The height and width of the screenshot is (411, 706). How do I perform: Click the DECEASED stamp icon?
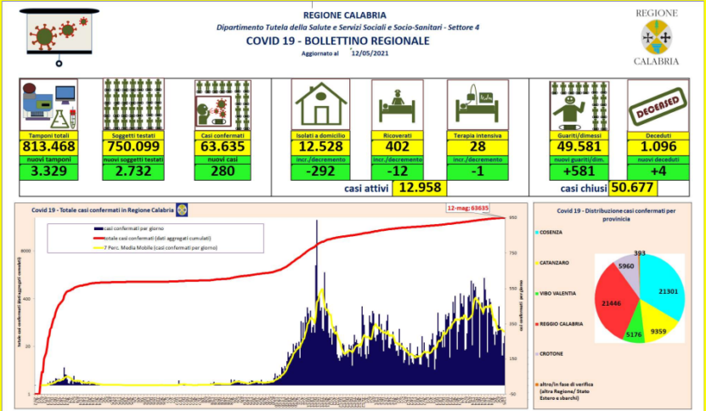pos(656,105)
